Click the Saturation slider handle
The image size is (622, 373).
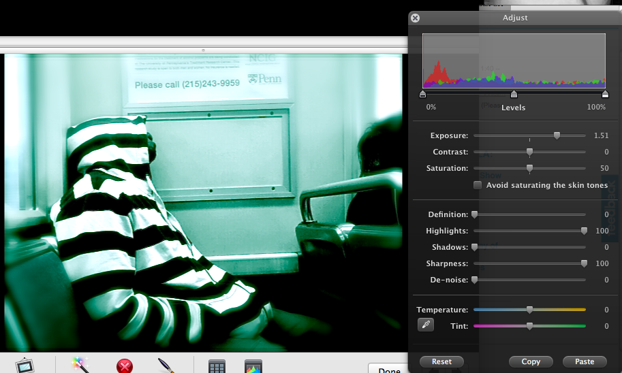pos(529,168)
